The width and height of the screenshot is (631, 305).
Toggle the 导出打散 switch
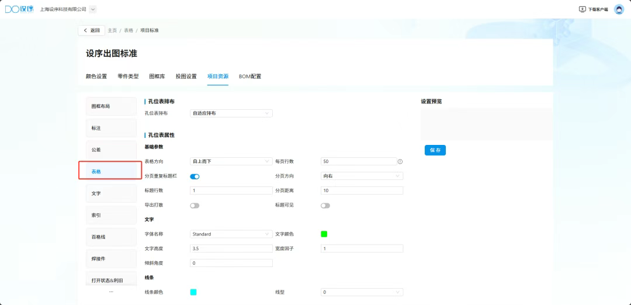(x=195, y=205)
